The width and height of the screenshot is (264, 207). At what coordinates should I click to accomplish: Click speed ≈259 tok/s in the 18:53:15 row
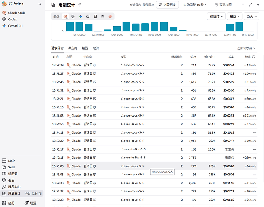(249, 158)
